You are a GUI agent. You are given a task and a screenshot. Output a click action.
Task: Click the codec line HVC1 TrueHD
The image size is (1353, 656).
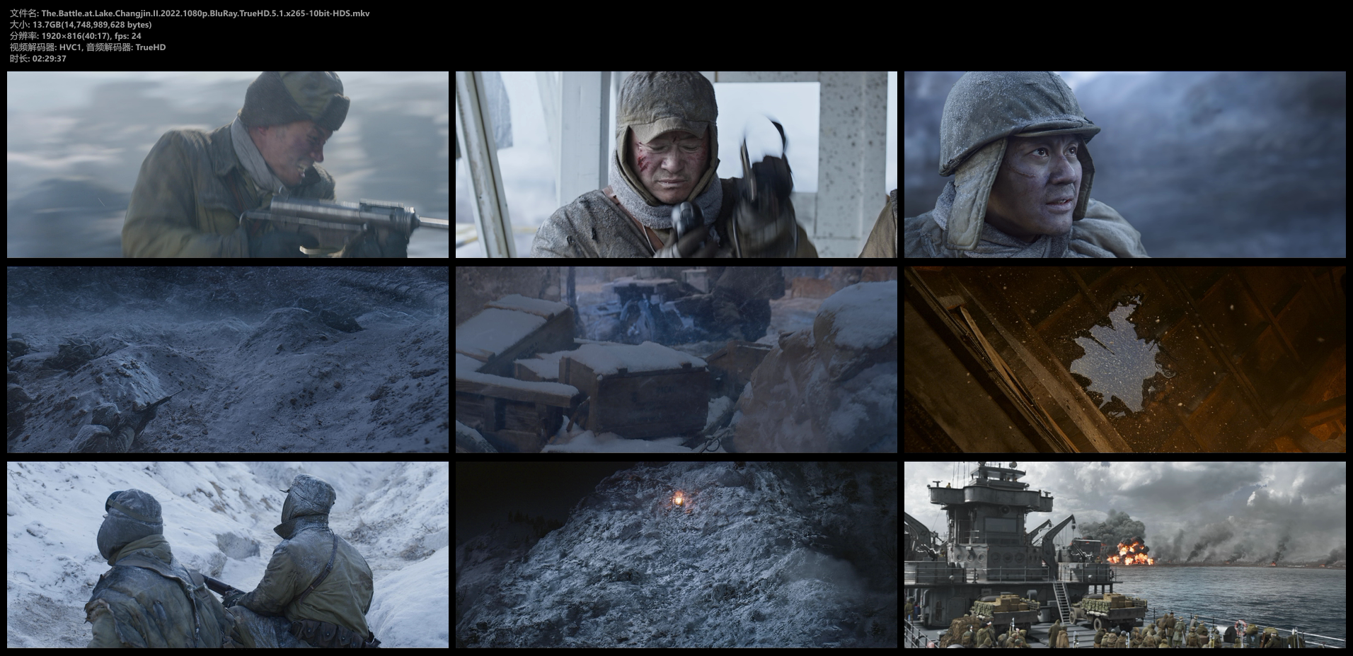click(x=88, y=47)
